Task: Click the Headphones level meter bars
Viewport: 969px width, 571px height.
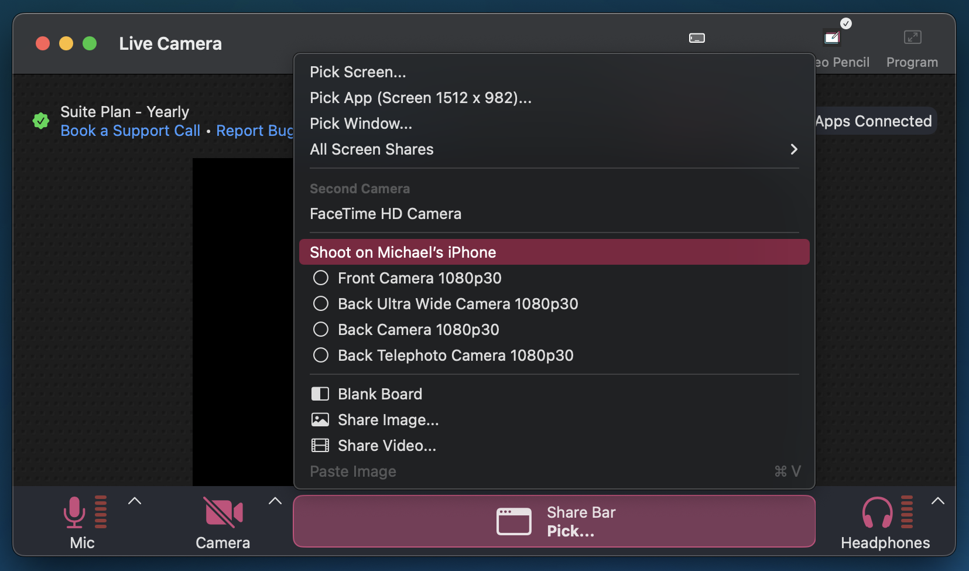Action: 907,512
